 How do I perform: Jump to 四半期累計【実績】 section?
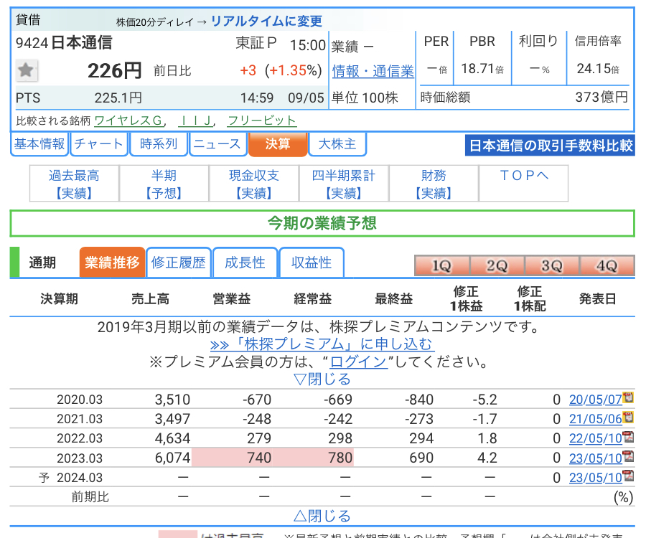point(344,184)
